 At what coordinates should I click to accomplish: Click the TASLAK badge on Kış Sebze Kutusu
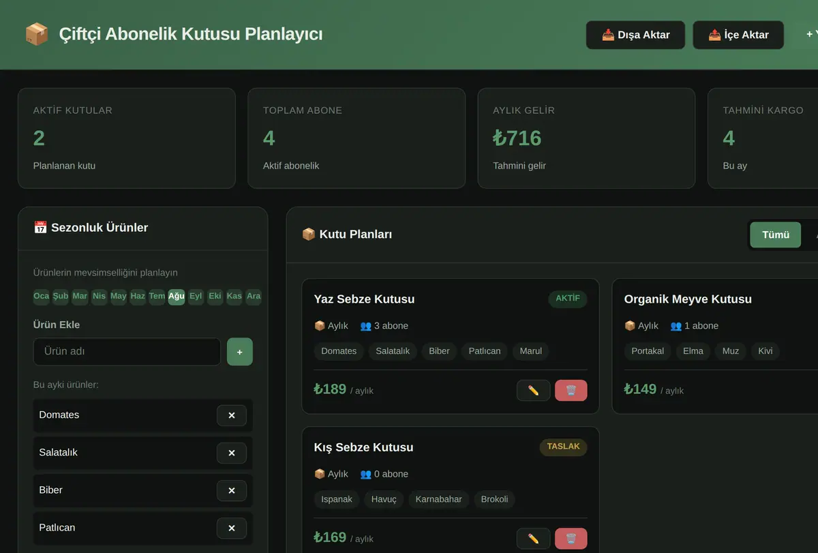tap(564, 447)
